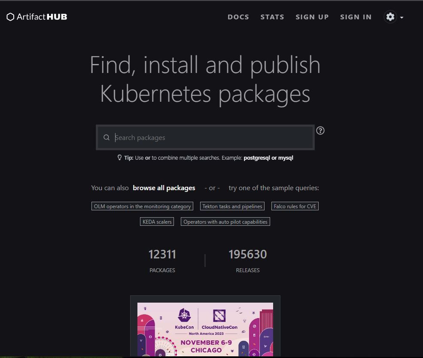Run Falco rules for CVE query
The width and height of the screenshot is (423, 358).
295,206
